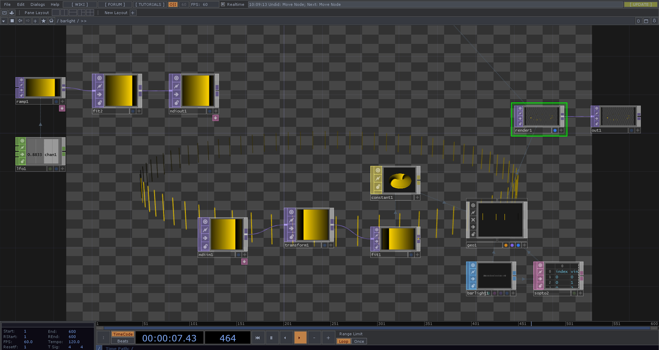Image resolution: width=659 pixels, height=350 pixels.
Task: Toggle the Realtime checkbox
Action: (x=223, y=5)
